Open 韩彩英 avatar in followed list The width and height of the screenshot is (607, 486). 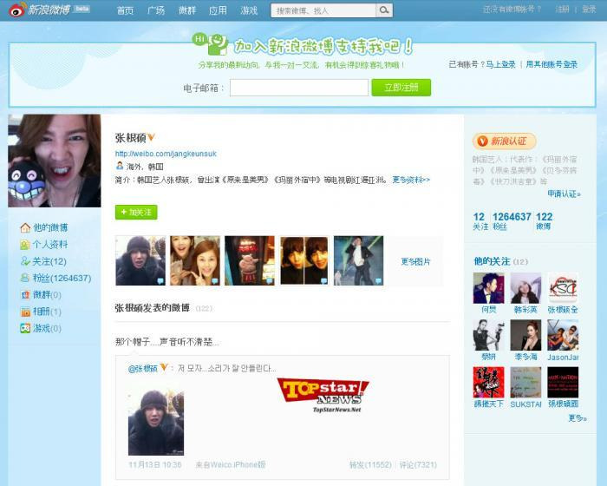tap(525, 288)
